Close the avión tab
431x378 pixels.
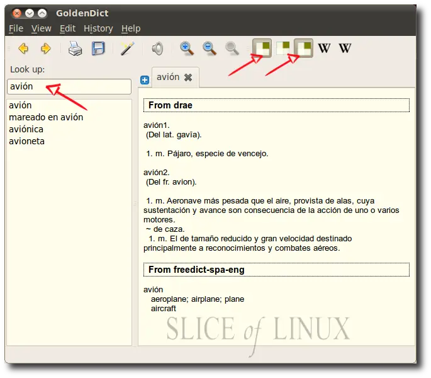188,77
